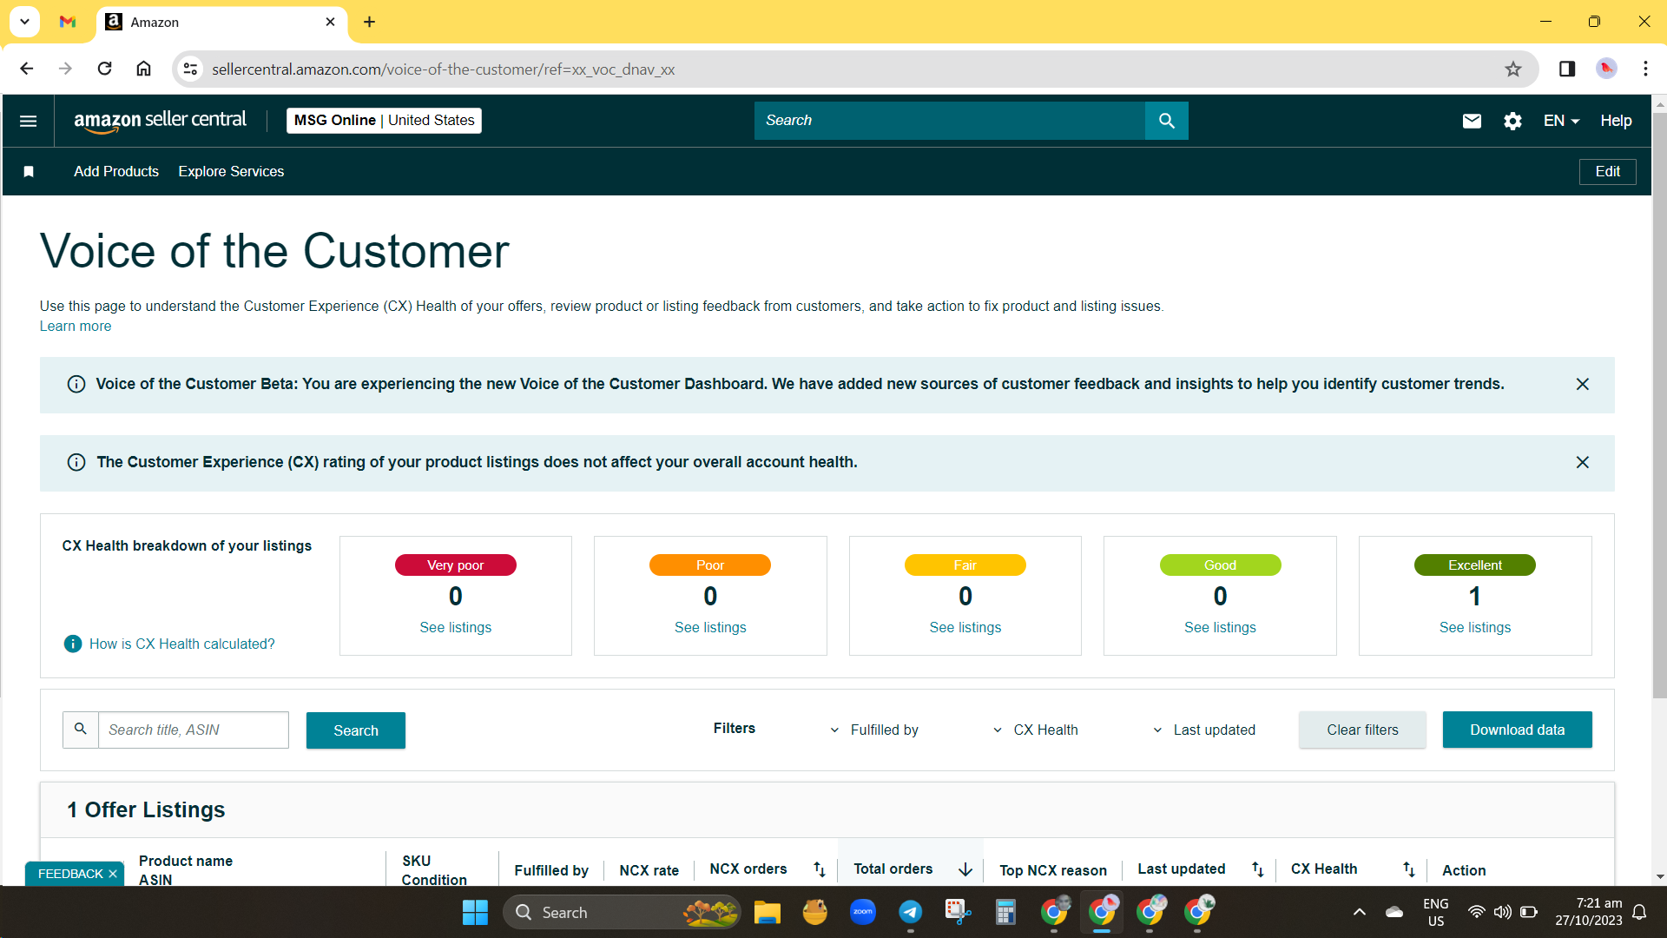See listings under Fair
The width and height of the screenshot is (1667, 938).
(x=965, y=627)
